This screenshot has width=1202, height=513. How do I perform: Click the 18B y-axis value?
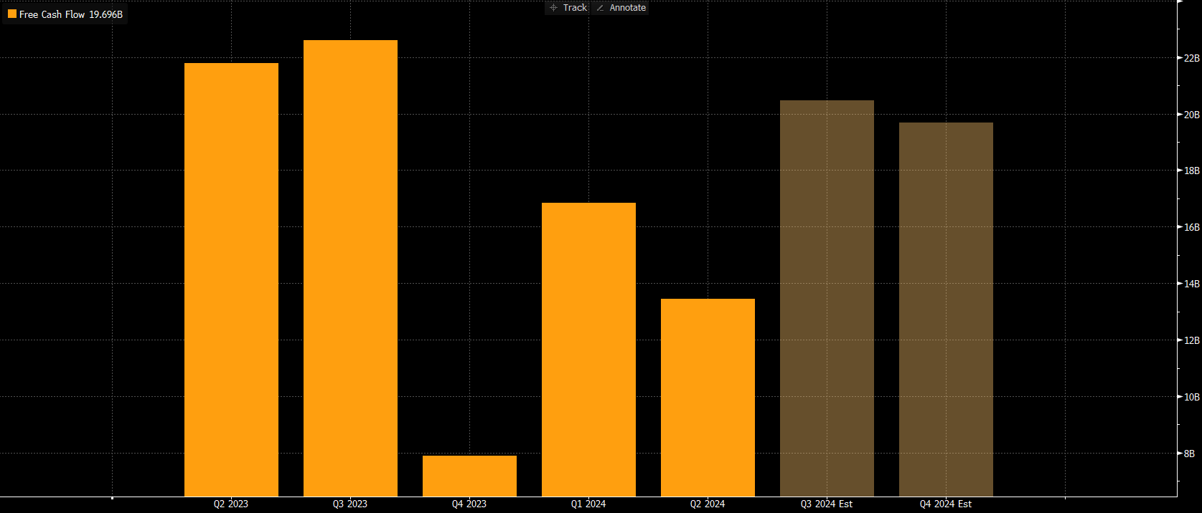point(1192,171)
